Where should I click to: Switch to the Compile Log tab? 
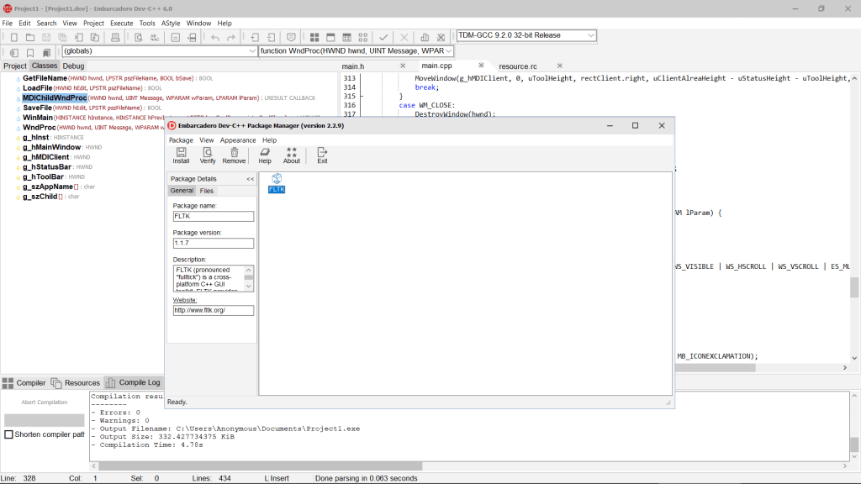click(140, 381)
